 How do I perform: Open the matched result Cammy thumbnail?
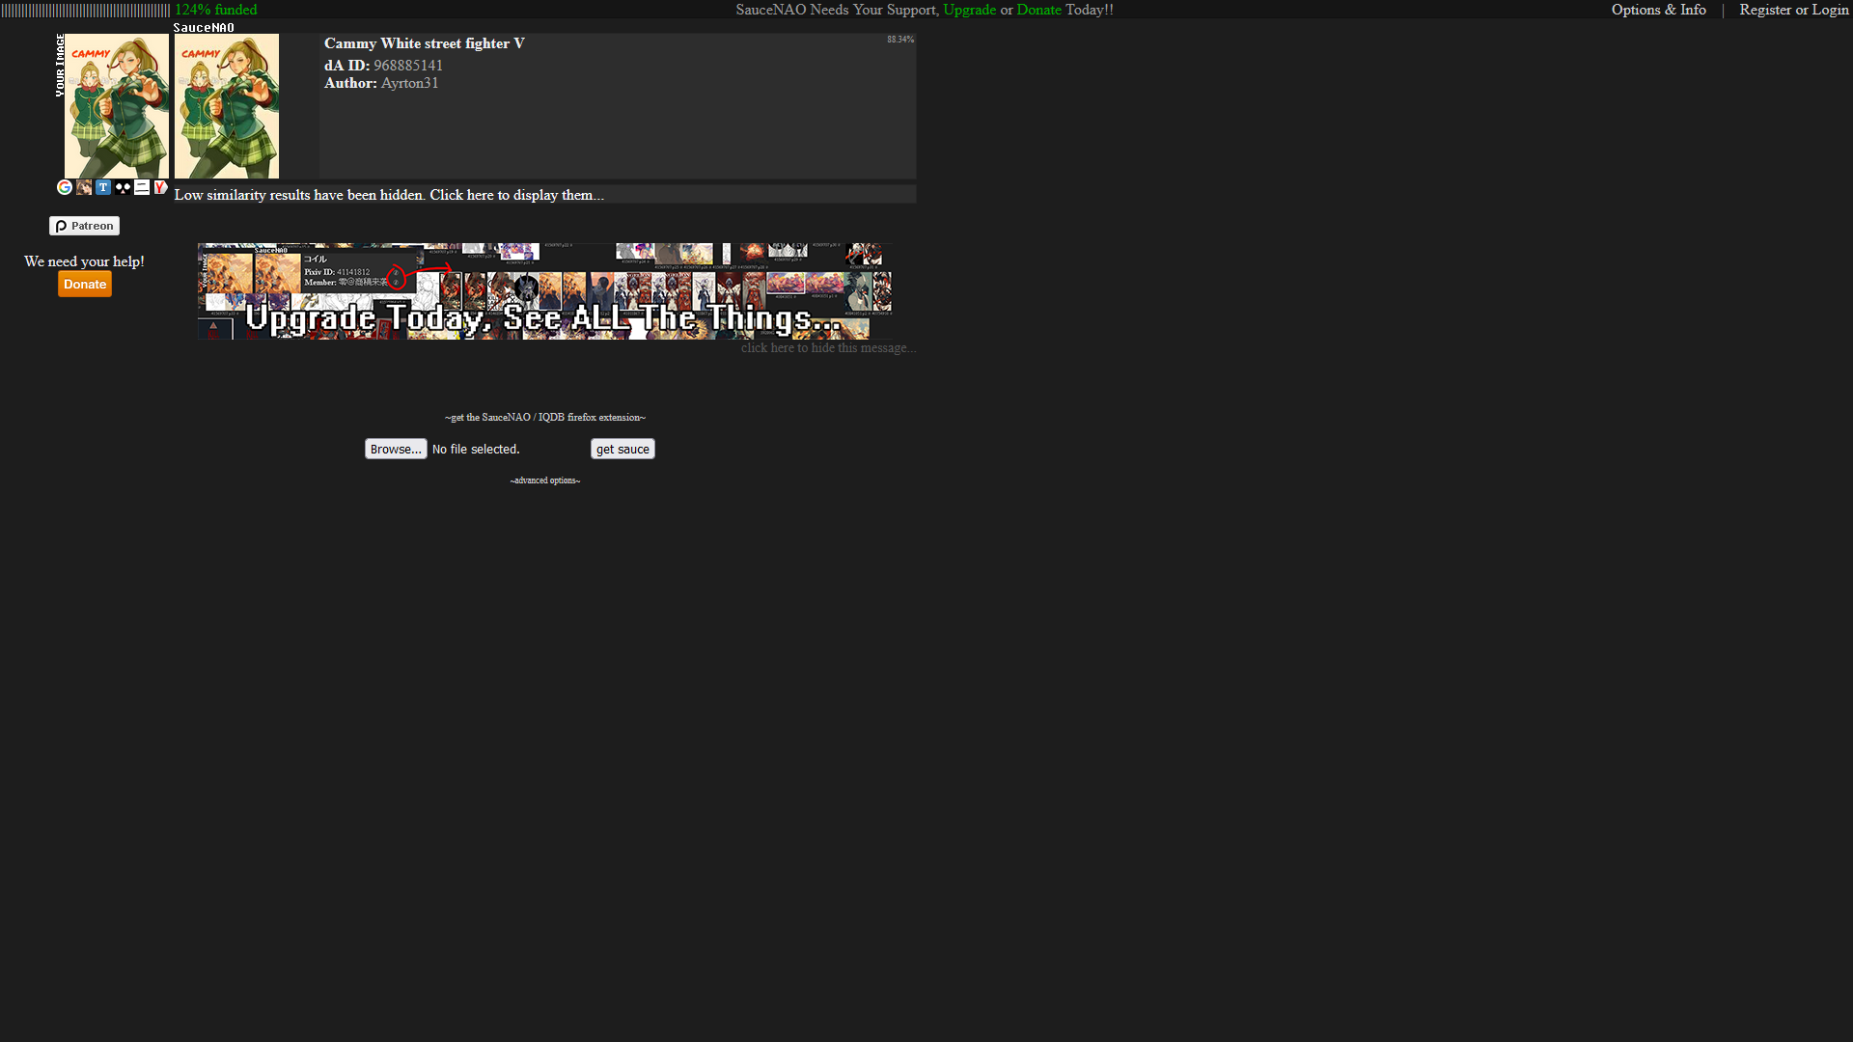(227, 106)
